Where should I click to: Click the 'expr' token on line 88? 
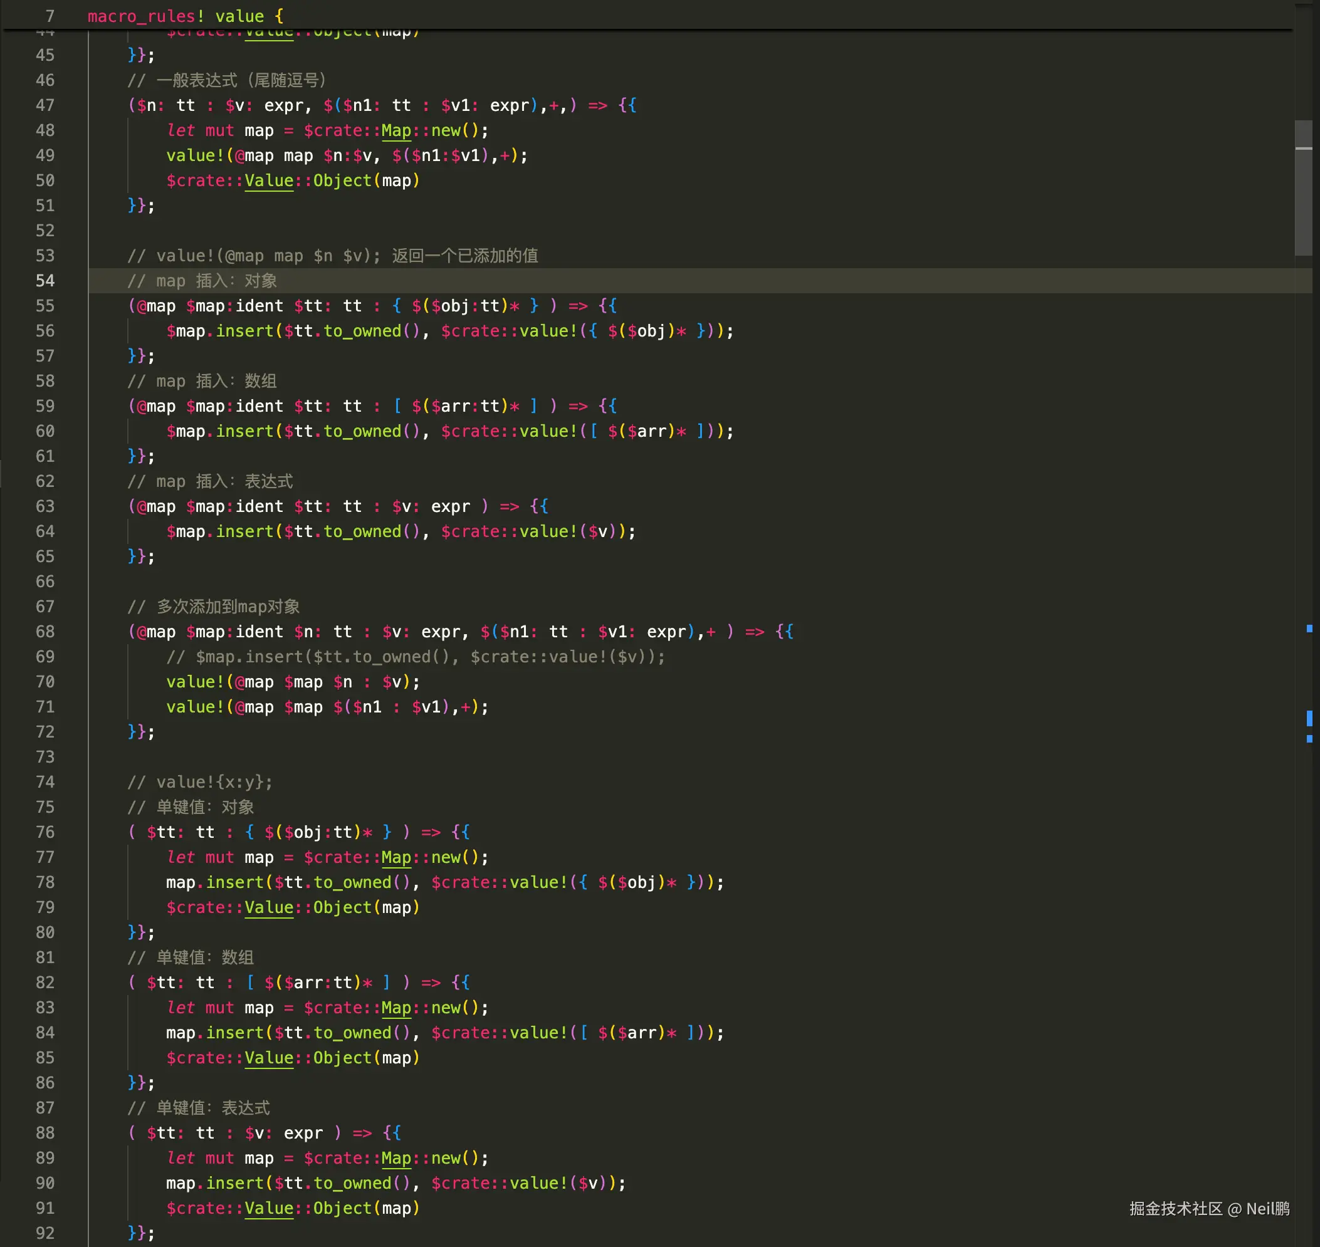[303, 1133]
